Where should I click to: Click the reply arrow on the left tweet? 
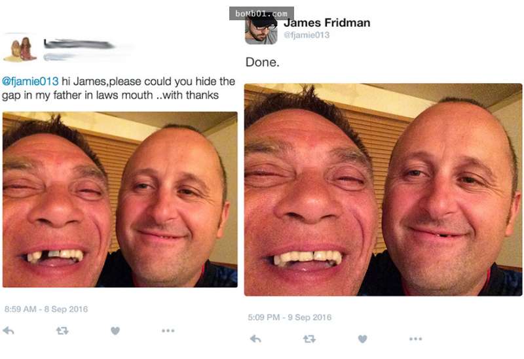(x=9, y=331)
